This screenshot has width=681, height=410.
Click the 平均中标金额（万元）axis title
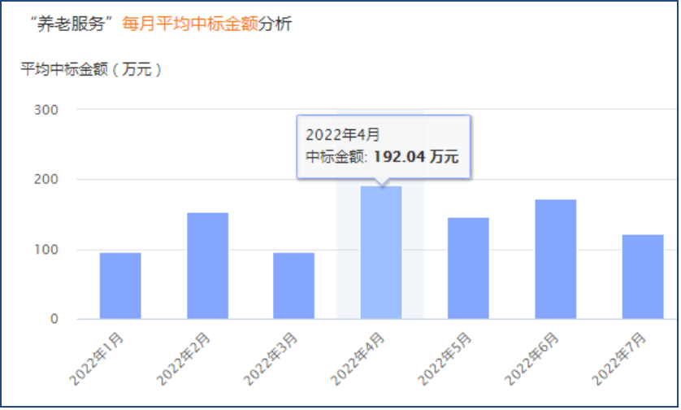pyautogui.click(x=92, y=69)
